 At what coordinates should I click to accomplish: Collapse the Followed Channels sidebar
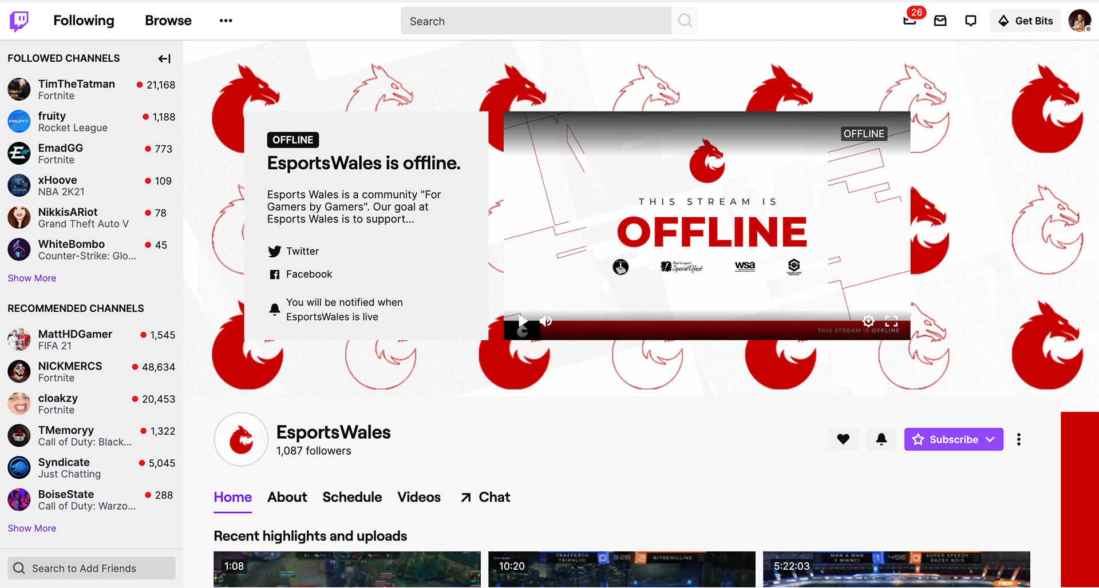(164, 58)
